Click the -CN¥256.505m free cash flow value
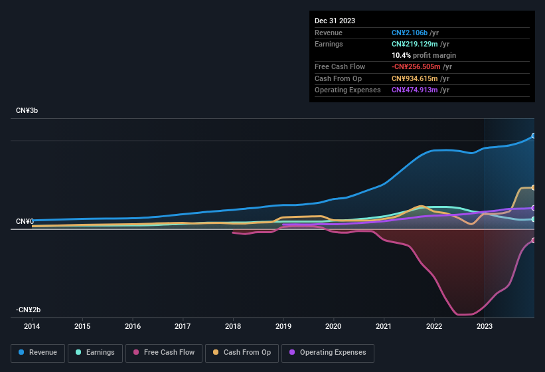 click(x=416, y=66)
